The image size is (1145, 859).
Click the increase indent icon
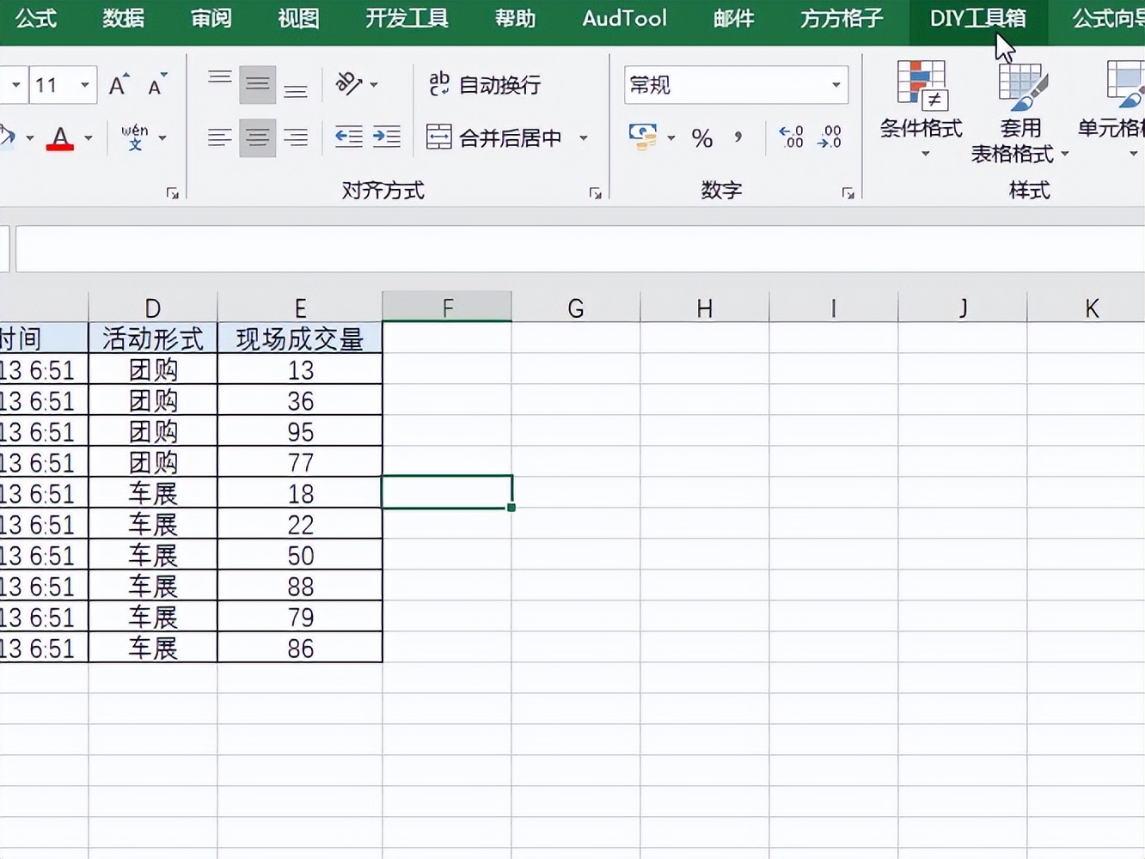(386, 137)
